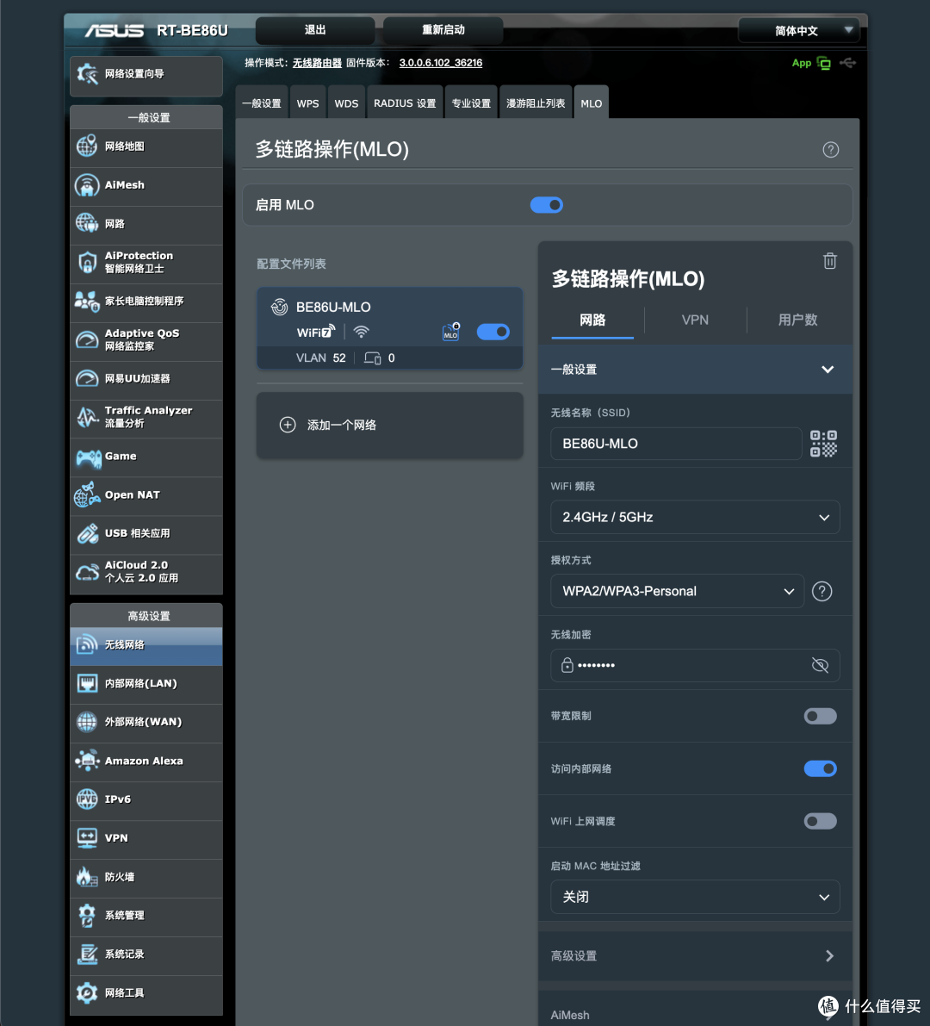Toggle the Enable MLO switch
This screenshot has width=930, height=1026.
(x=547, y=206)
